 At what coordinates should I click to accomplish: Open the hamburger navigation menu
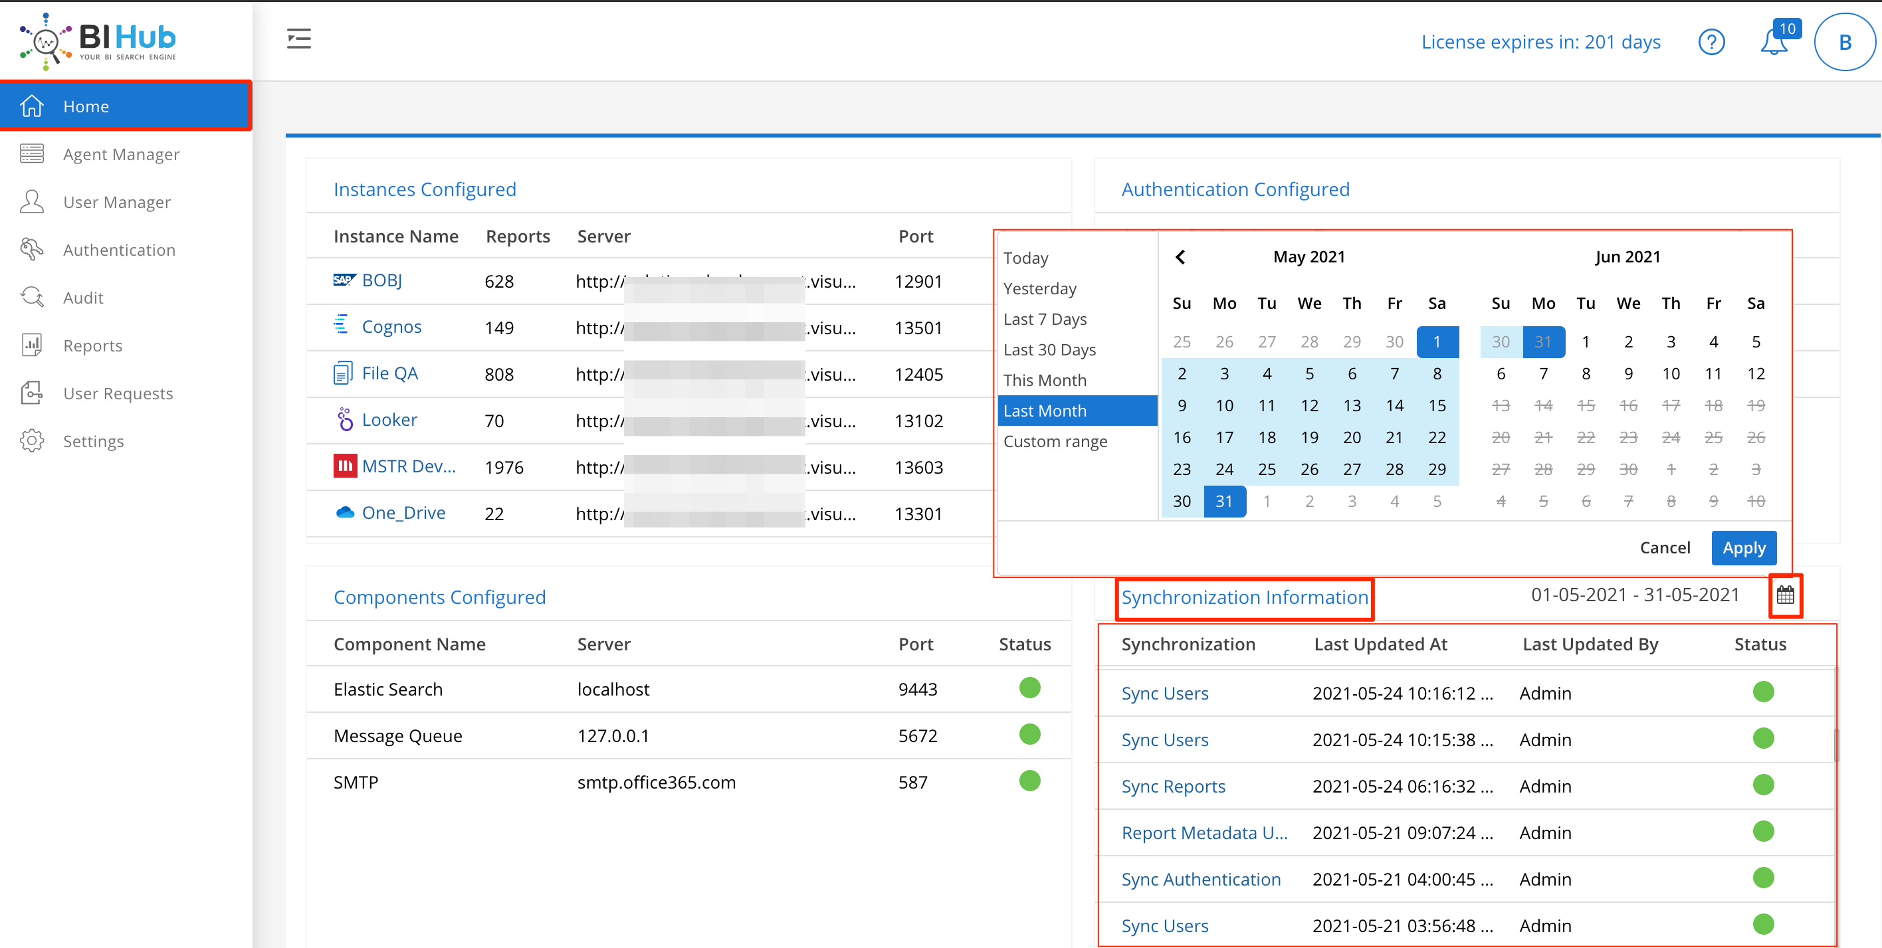coord(299,40)
